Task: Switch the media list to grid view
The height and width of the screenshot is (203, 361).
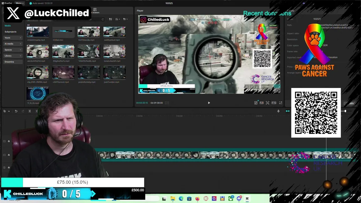Action: [x=111, y=19]
